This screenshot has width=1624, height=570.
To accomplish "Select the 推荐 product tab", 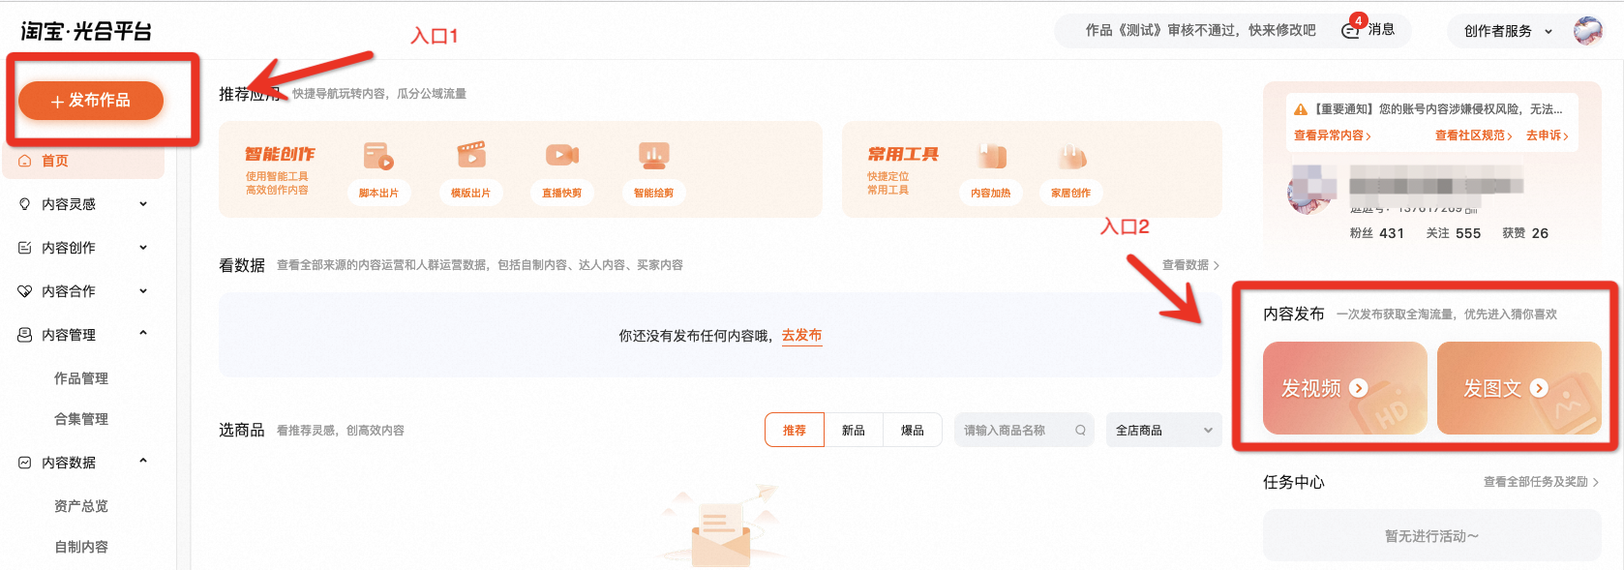I will 795,430.
